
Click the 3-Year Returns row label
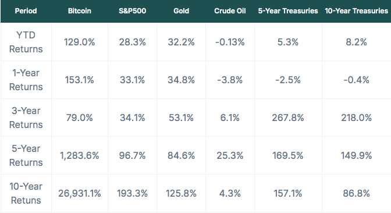click(x=26, y=118)
